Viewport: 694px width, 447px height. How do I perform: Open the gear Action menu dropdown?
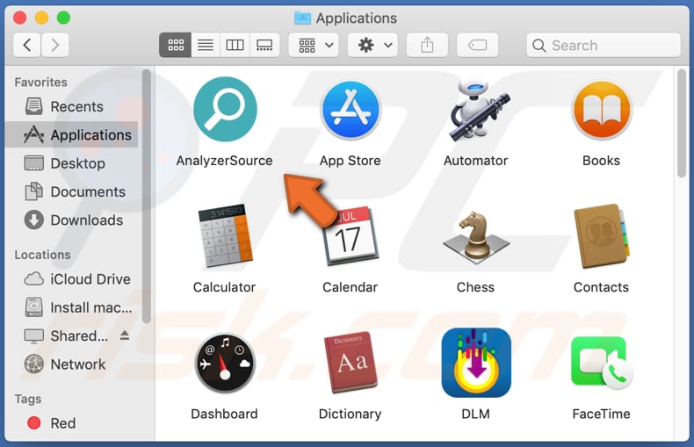[373, 45]
